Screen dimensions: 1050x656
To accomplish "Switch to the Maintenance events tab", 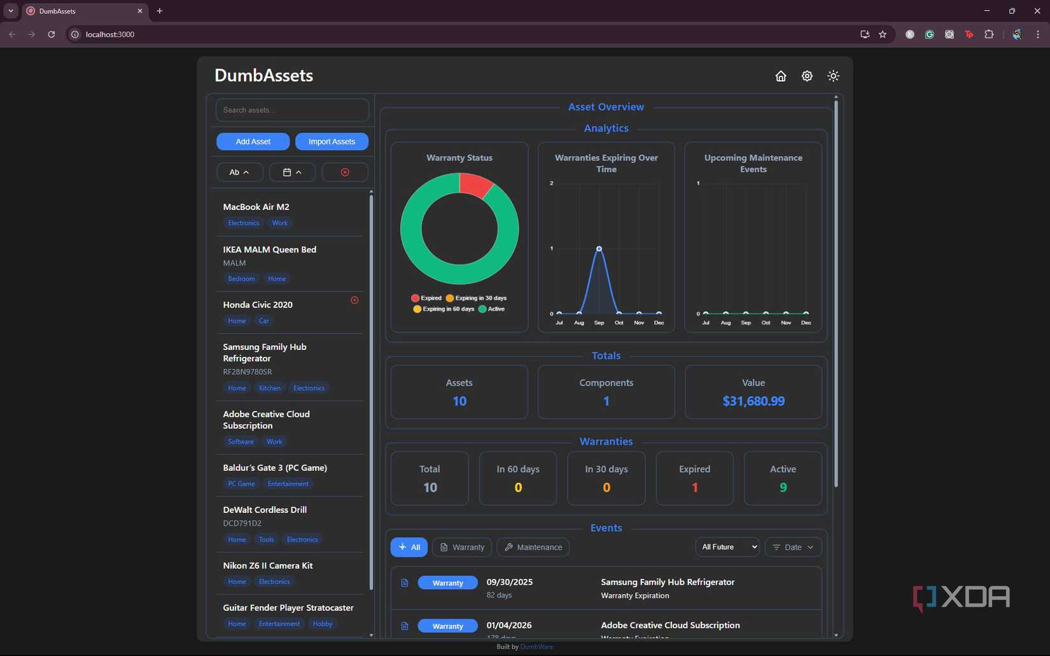I will click(x=533, y=547).
